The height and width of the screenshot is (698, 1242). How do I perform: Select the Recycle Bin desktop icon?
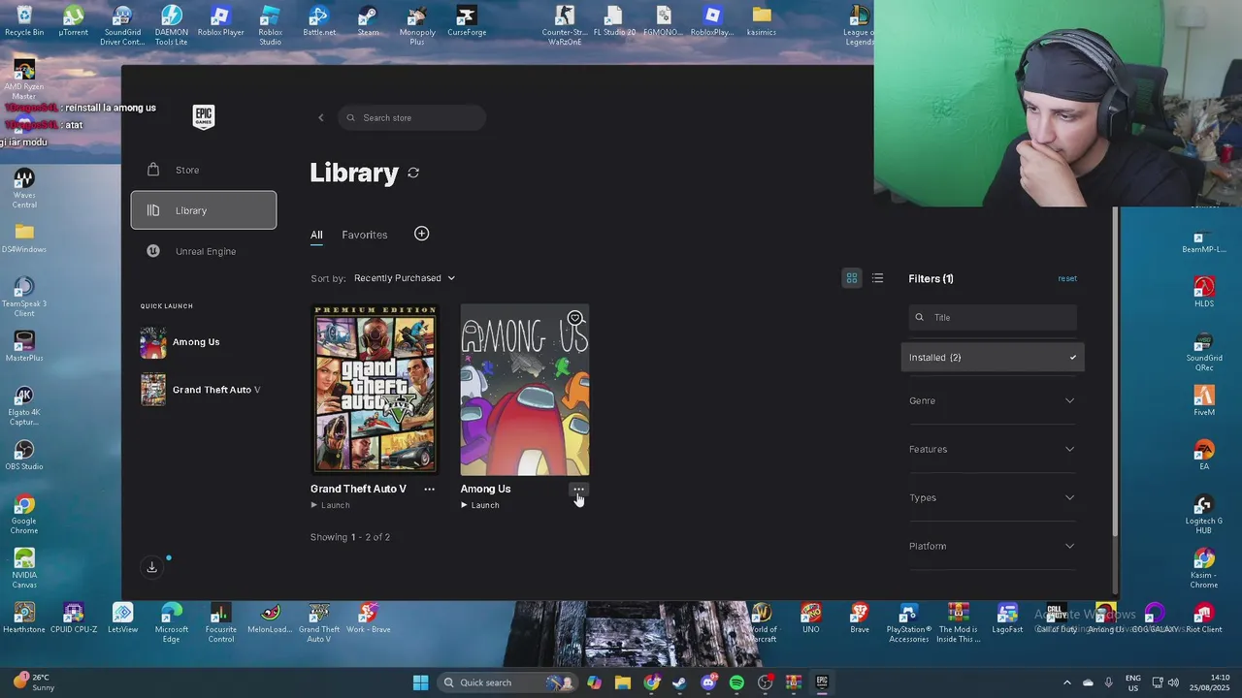[24, 21]
